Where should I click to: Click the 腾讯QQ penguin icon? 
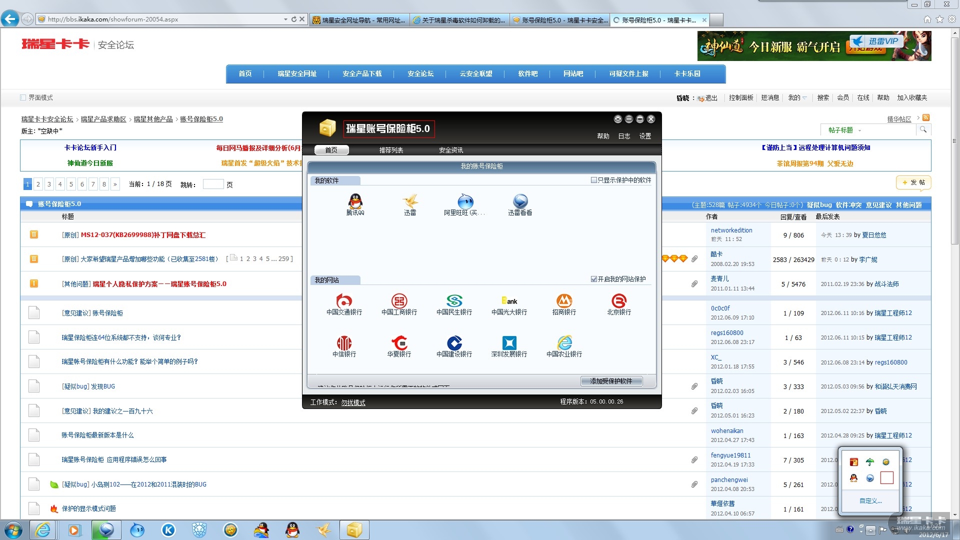pyautogui.click(x=355, y=201)
